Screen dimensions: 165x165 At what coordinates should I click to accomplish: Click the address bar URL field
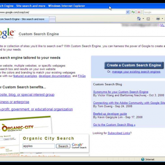point(63,12)
